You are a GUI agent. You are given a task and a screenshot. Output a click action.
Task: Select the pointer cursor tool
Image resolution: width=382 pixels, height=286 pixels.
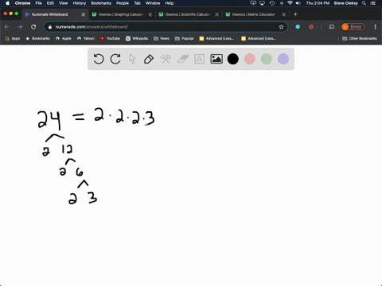coord(132,59)
